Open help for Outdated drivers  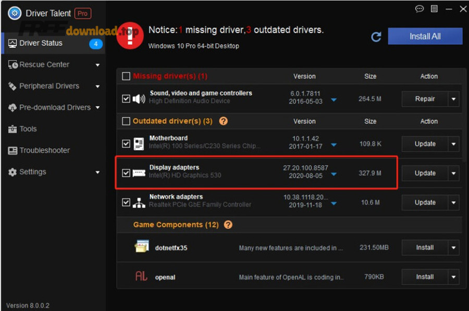coord(223,121)
